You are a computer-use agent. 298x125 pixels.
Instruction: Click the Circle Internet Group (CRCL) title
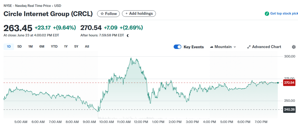pos(48,14)
